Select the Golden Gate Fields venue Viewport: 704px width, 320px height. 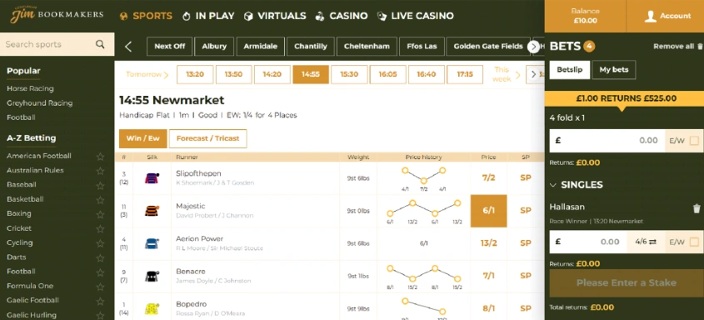[488, 46]
